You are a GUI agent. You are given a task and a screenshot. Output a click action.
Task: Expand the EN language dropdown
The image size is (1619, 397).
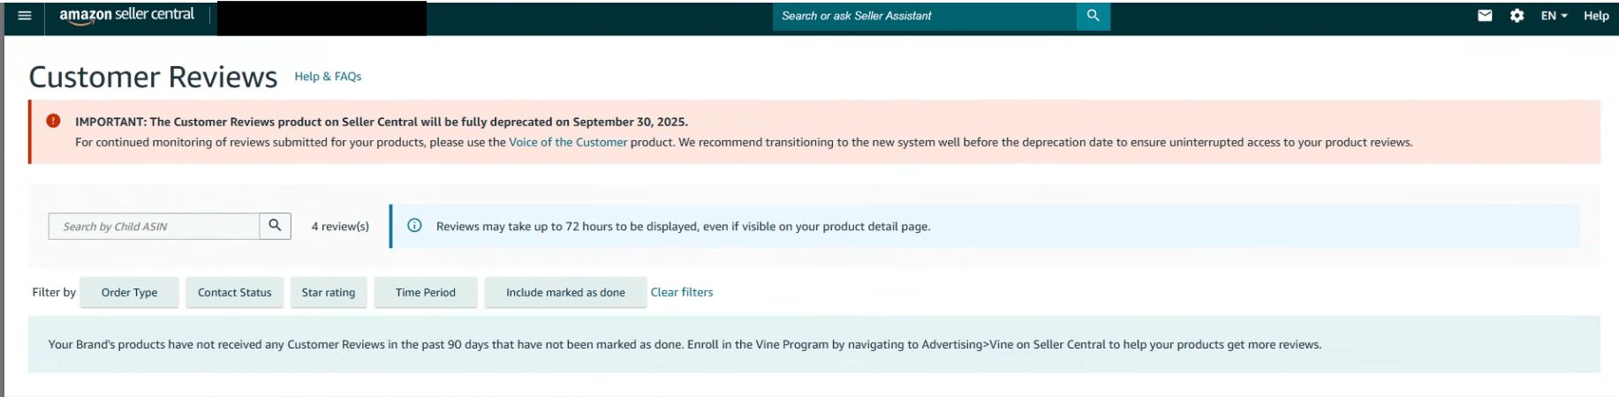click(1554, 16)
